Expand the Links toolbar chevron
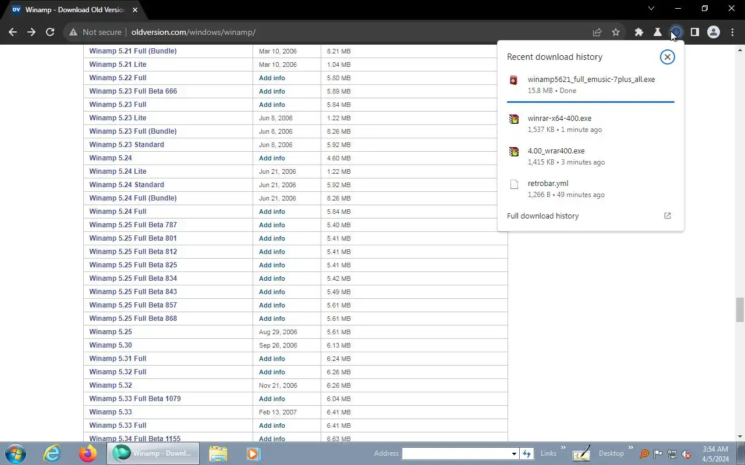Image resolution: width=745 pixels, height=465 pixels. coord(563,448)
